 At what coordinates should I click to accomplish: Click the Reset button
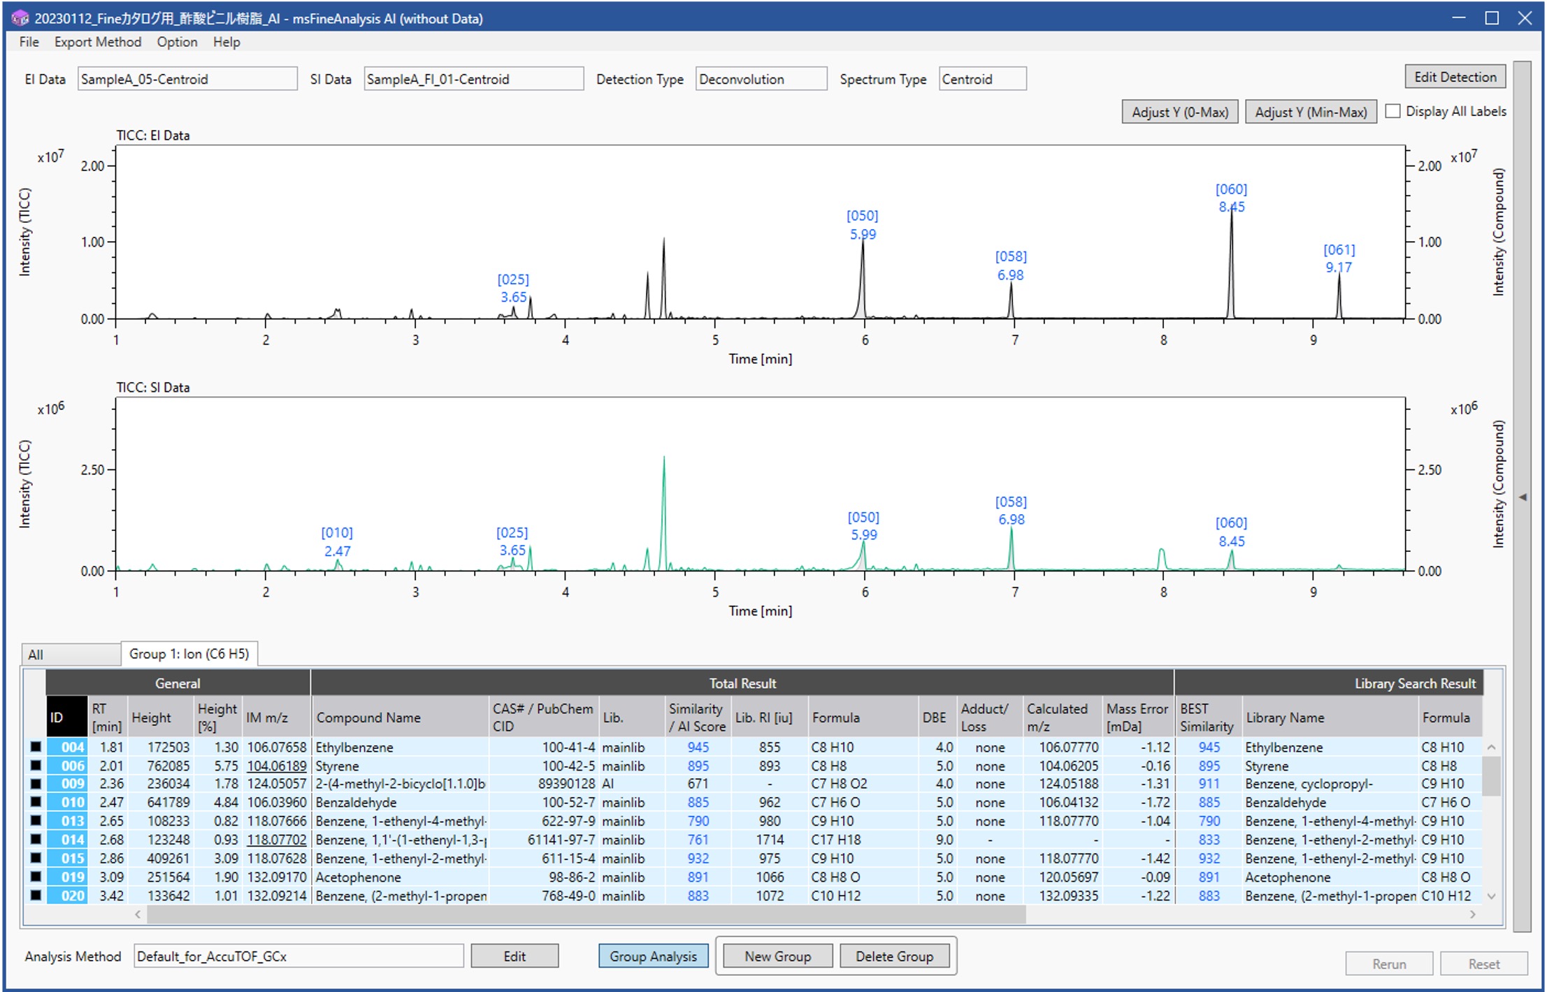click(1483, 963)
